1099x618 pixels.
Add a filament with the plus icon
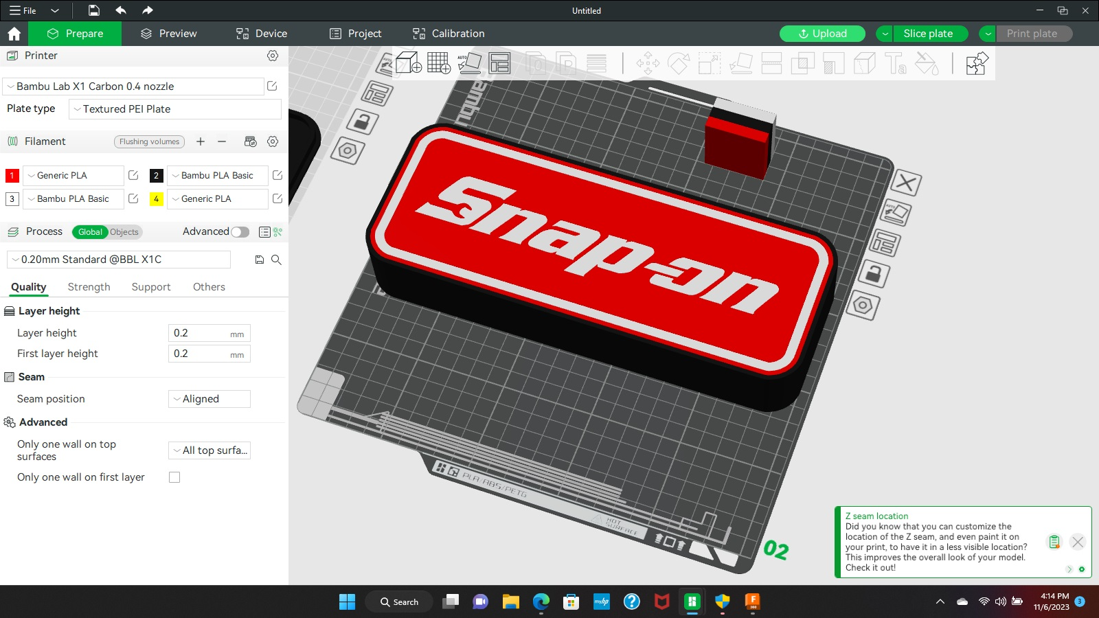201,141
